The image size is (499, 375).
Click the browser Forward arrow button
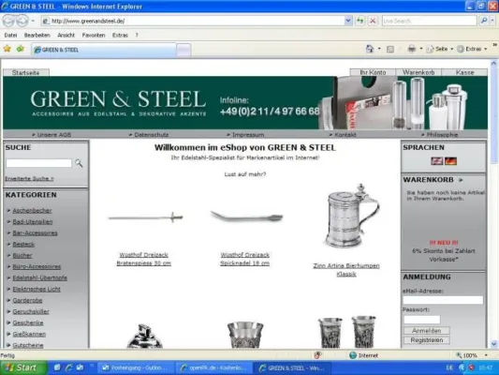click(x=22, y=21)
